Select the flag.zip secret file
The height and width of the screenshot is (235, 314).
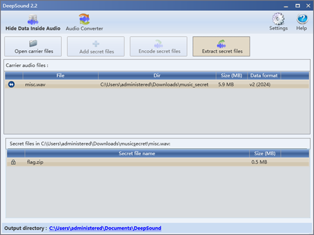(x=158, y=162)
